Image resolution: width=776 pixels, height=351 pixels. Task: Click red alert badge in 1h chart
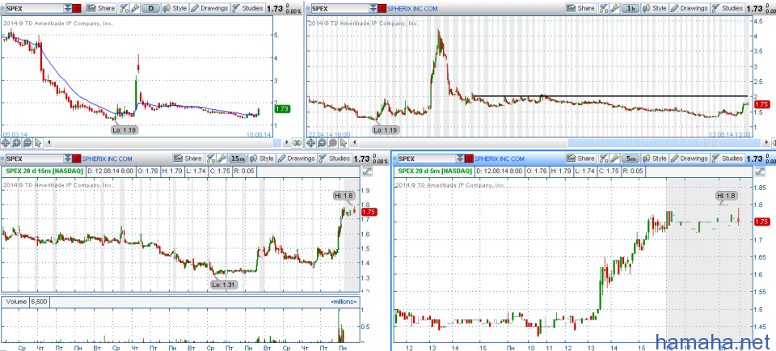(382, 8)
